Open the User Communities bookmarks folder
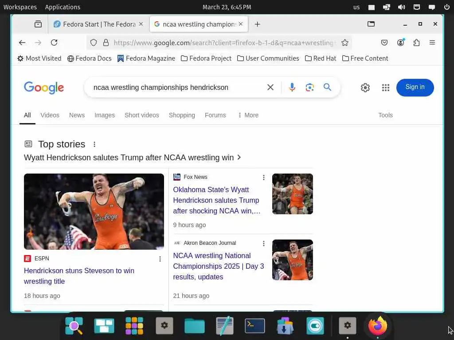 [x=268, y=58]
